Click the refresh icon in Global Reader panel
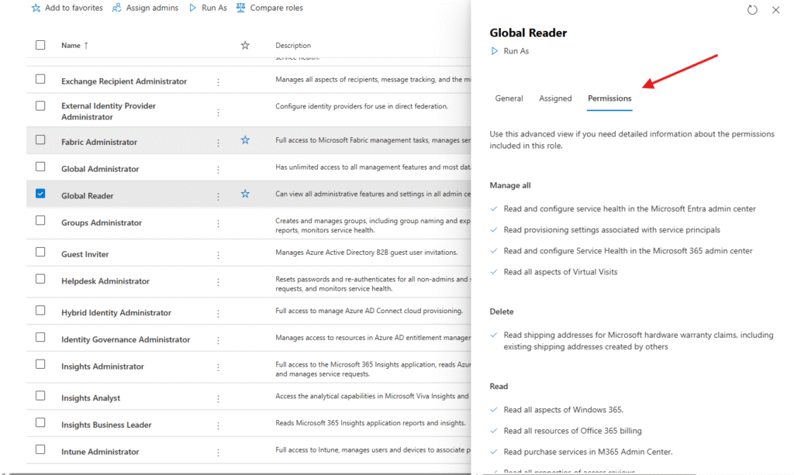 [751, 10]
